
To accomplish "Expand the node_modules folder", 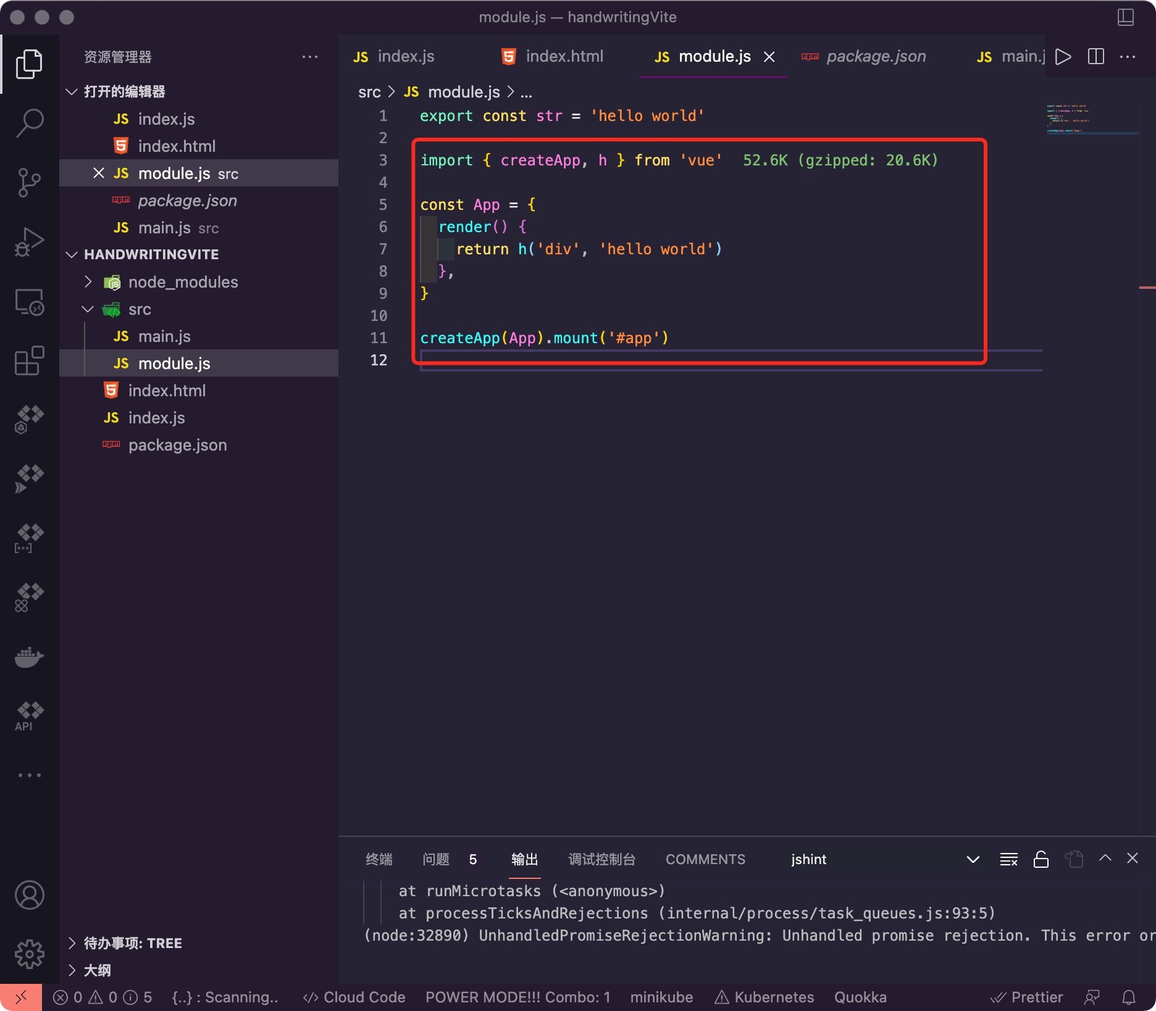I will coord(88,282).
